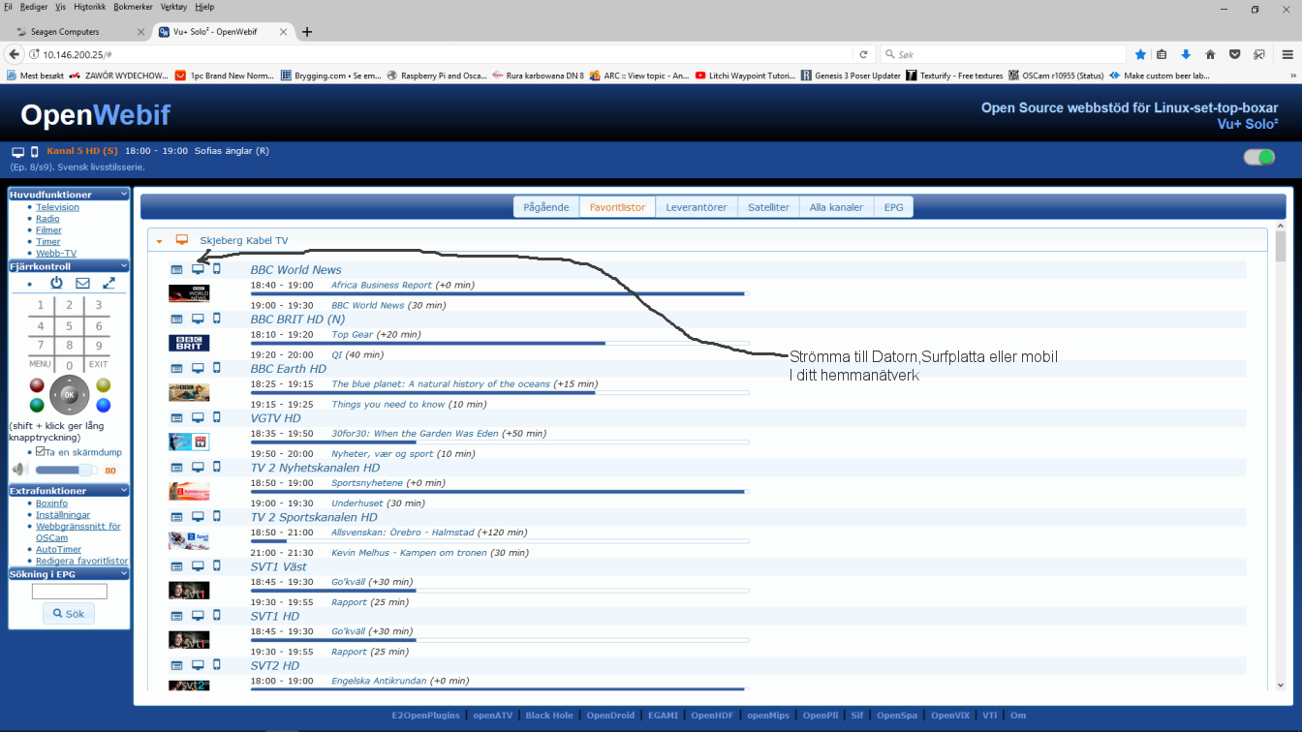This screenshot has width=1302, height=732.
Task: Toggle the green switch in header
Action: click(x=1259, y=157)
